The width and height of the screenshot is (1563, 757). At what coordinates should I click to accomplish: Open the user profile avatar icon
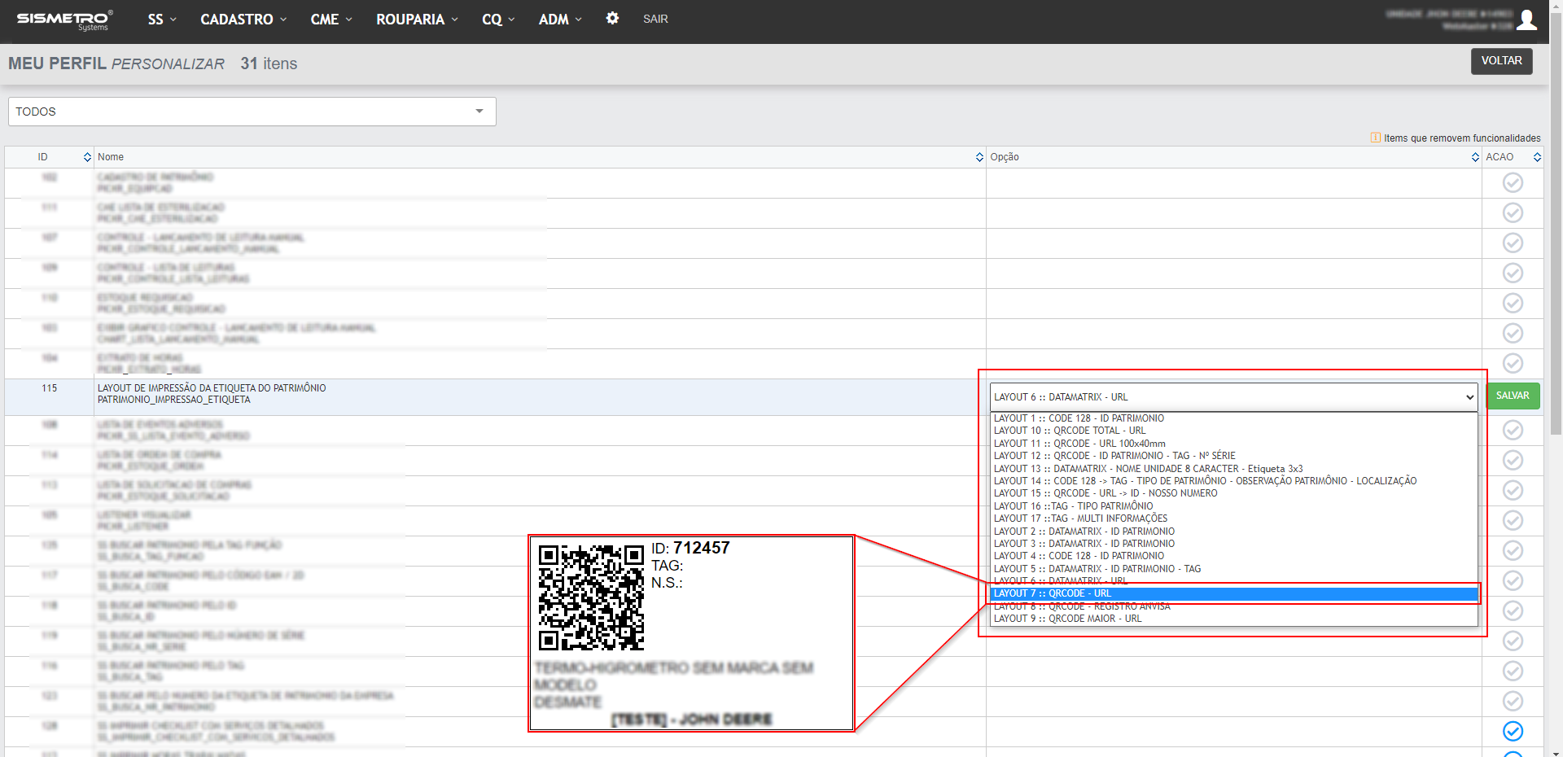click(x=1527, y=20)
